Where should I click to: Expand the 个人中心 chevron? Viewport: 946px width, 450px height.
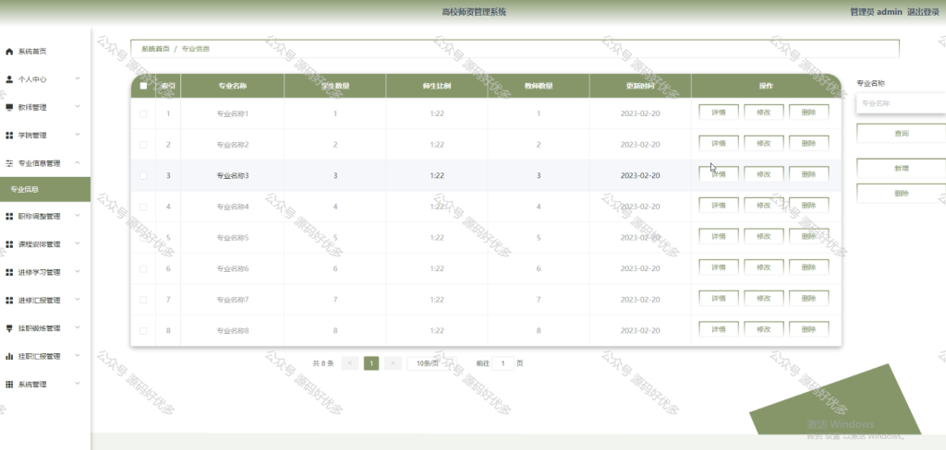[78, 78]
